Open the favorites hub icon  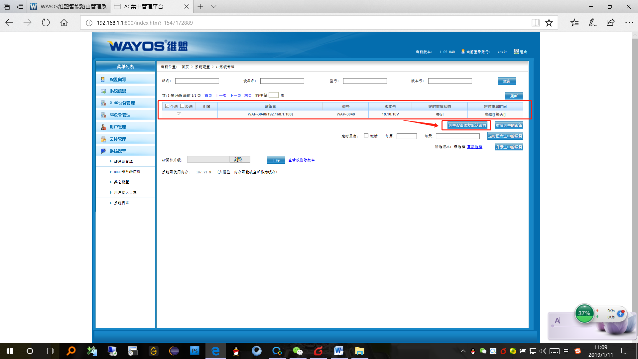click(574, 23)
